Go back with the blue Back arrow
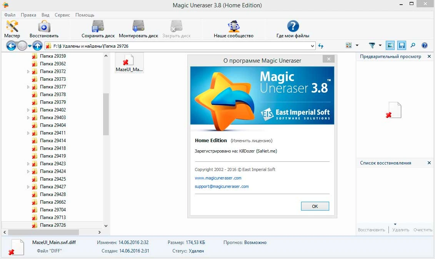This screenshot has width=435, height=259. (x=11, y=46)
